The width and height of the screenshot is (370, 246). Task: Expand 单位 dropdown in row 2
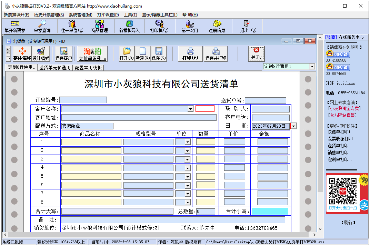point(188,151)
